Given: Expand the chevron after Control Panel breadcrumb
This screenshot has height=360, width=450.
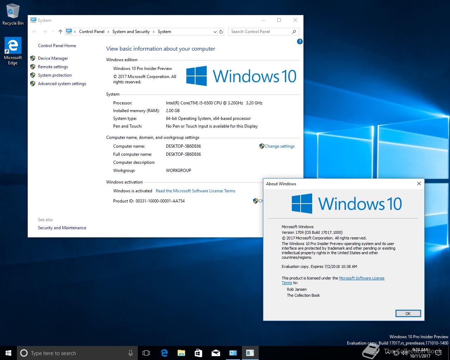Looking at the screenshot, I should click(x=108, y=32).
